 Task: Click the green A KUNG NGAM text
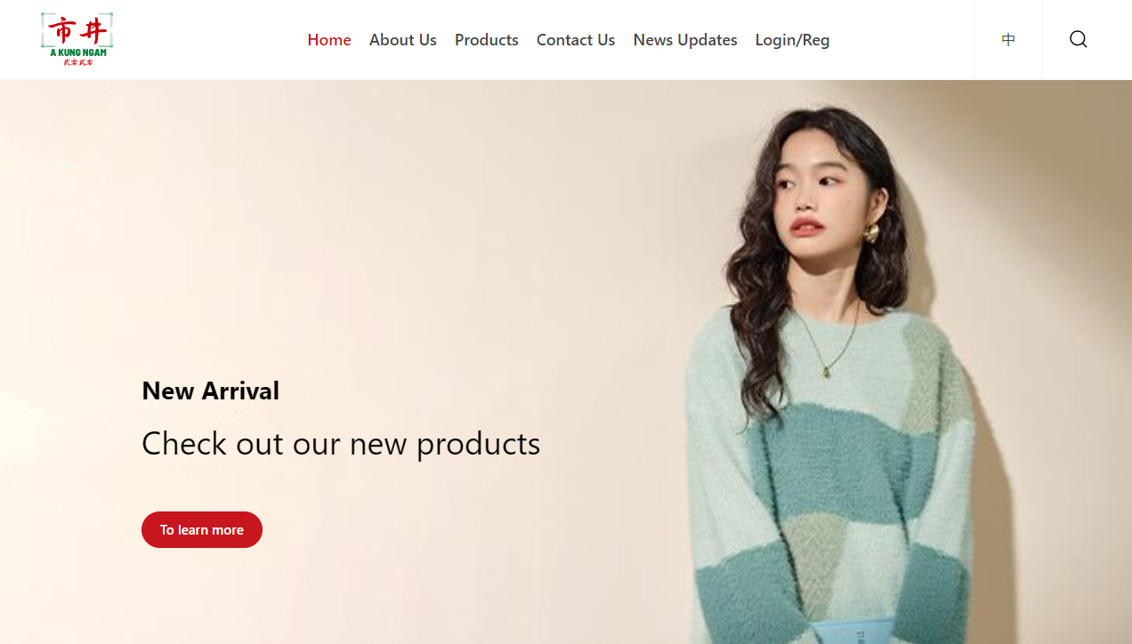tap(77, 52)
